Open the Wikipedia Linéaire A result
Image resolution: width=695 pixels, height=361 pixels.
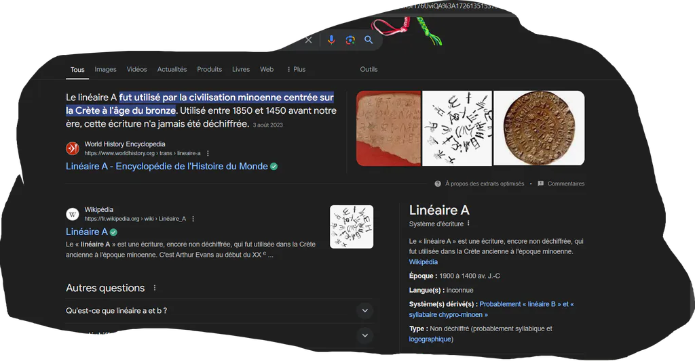point(86,232)
